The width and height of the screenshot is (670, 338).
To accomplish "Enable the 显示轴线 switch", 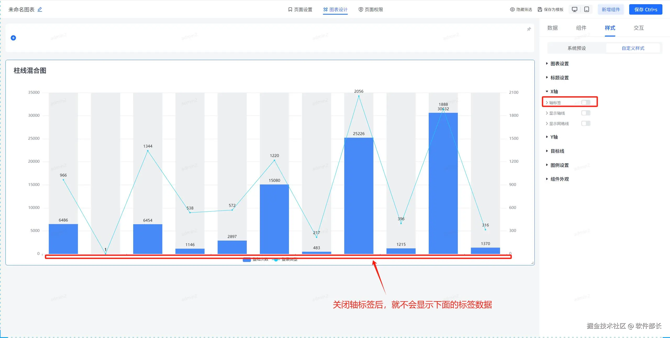I will 586,113.
